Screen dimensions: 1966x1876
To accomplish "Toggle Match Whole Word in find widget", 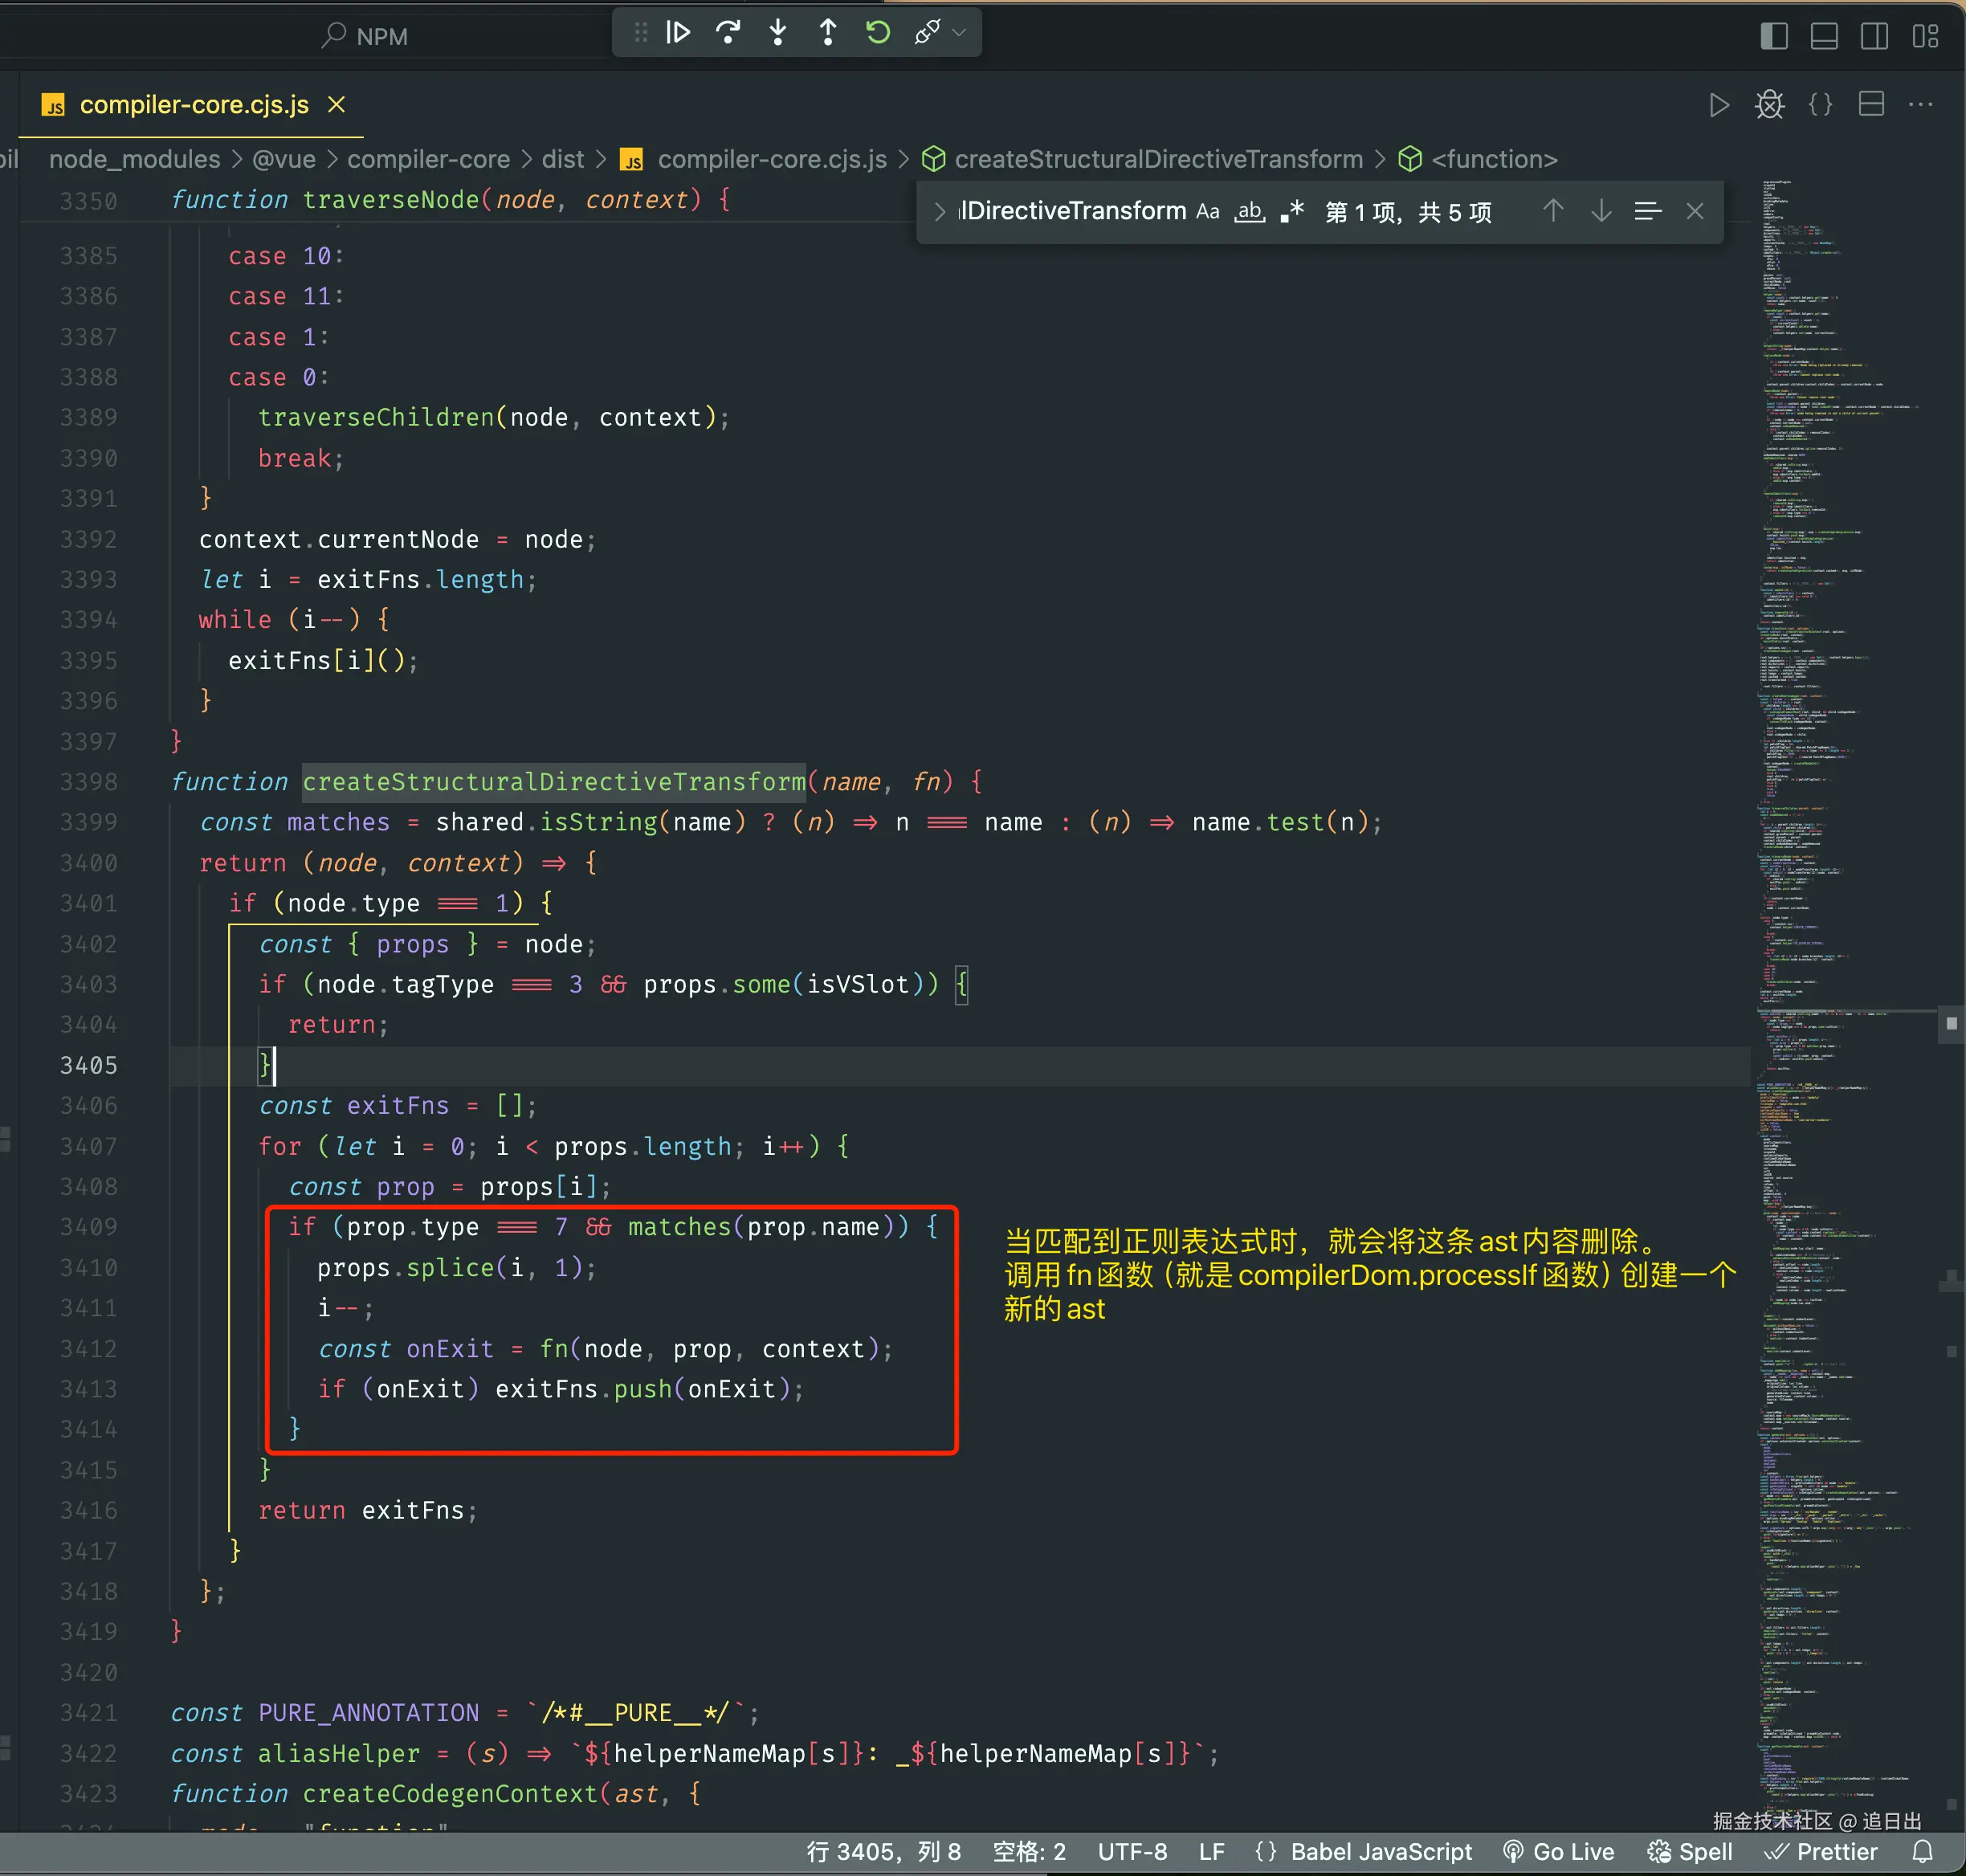I will point(1249,212).
